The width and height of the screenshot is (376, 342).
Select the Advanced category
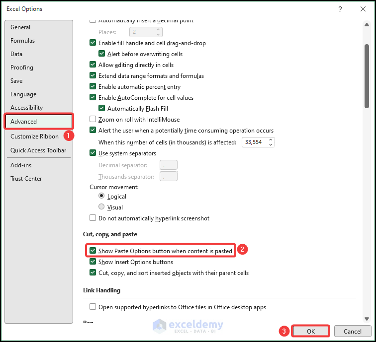click(x=39, y=122)
